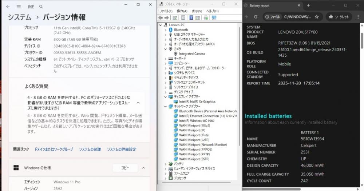
Task: Click the デバイス ID value text
Action: (x=90, y=46)
